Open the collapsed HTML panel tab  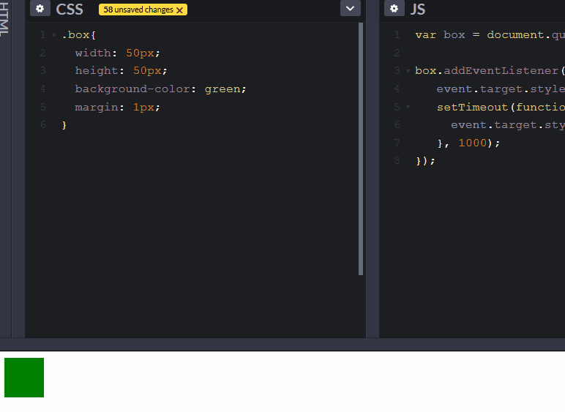4,18
